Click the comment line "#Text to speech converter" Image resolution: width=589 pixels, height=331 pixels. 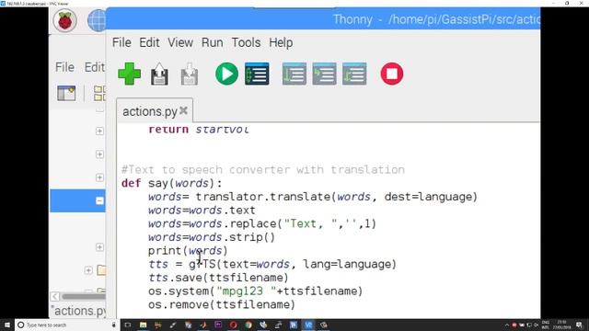tap(263, 169)
